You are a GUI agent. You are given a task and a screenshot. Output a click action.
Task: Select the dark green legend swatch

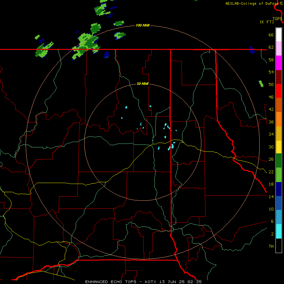[279, 161]
